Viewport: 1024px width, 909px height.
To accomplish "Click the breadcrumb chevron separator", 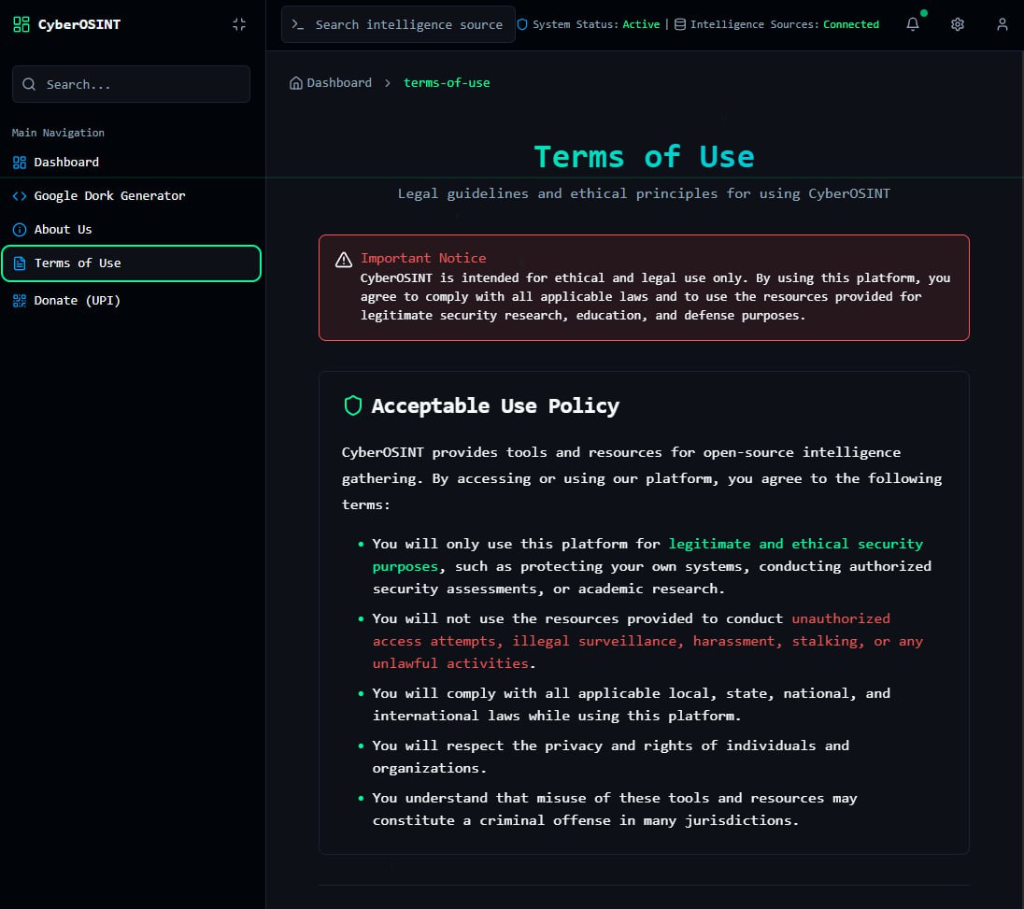I will (x=388, y=83).
